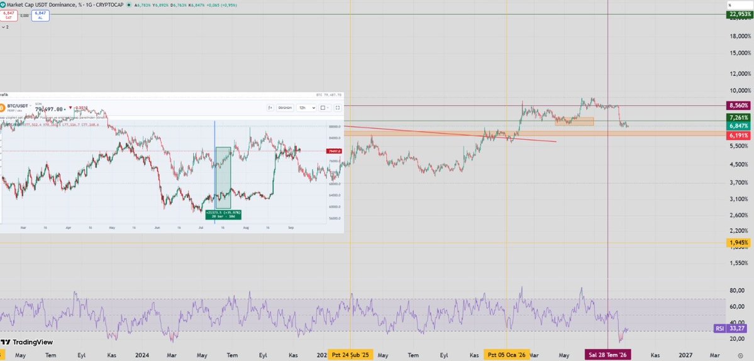
Task: Click the Pzt 24 Şub '25 date marker
Action: [x=350, y=355]
